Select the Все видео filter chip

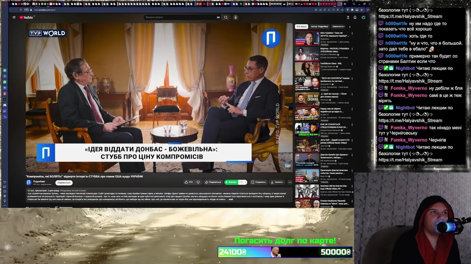301,26
